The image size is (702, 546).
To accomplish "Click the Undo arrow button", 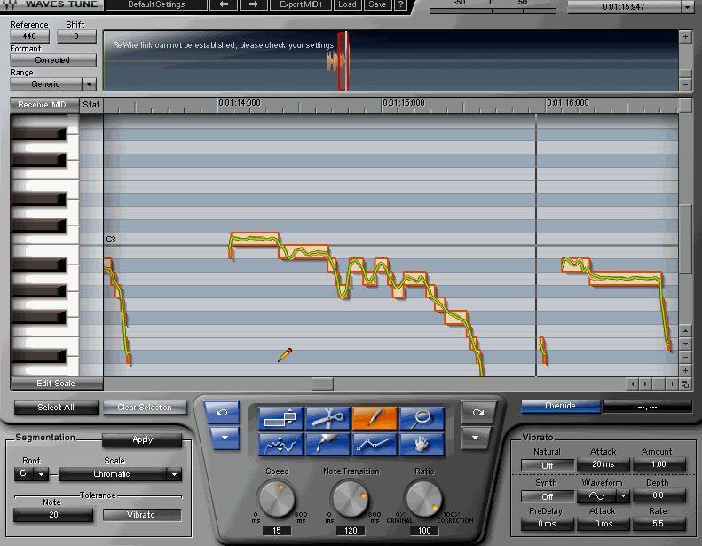I will [x=222, y=413].
